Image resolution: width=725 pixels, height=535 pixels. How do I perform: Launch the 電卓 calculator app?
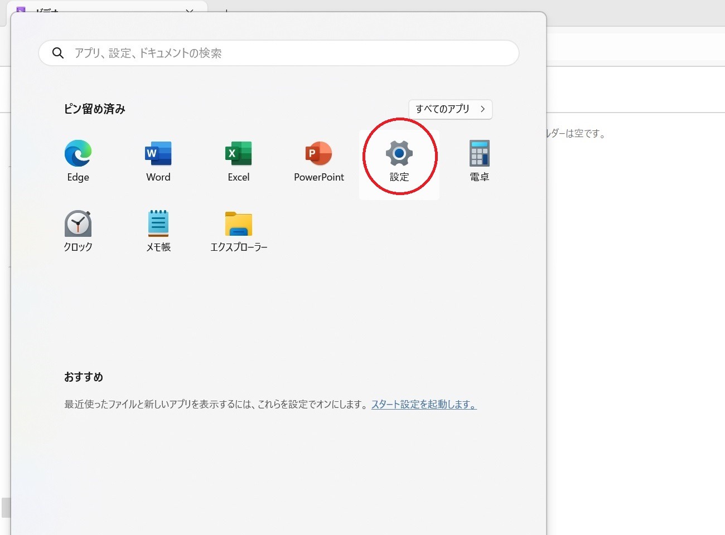pos(480,162)
